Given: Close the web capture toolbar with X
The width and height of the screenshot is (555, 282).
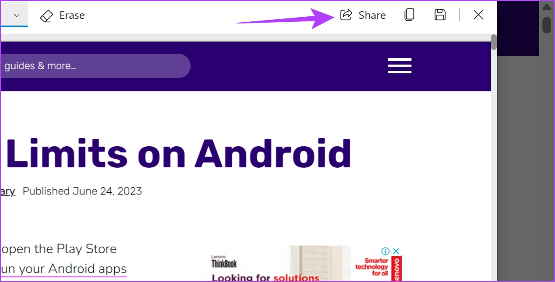Looking at the screenshot, I should pos(478,16).
